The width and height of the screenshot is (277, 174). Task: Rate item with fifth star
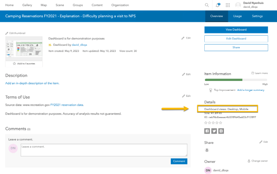point(220,123)
